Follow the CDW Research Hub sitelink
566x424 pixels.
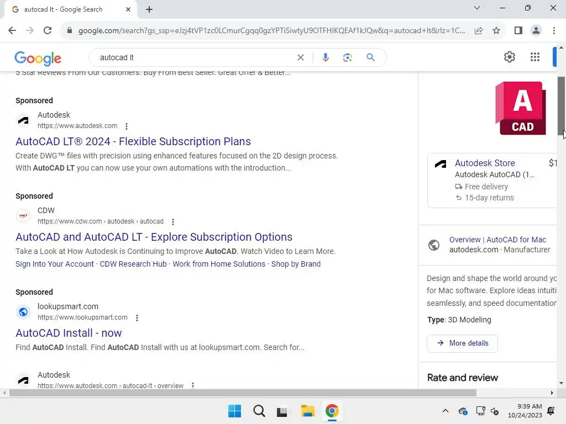pyautogui.click(x=133, y=264)
